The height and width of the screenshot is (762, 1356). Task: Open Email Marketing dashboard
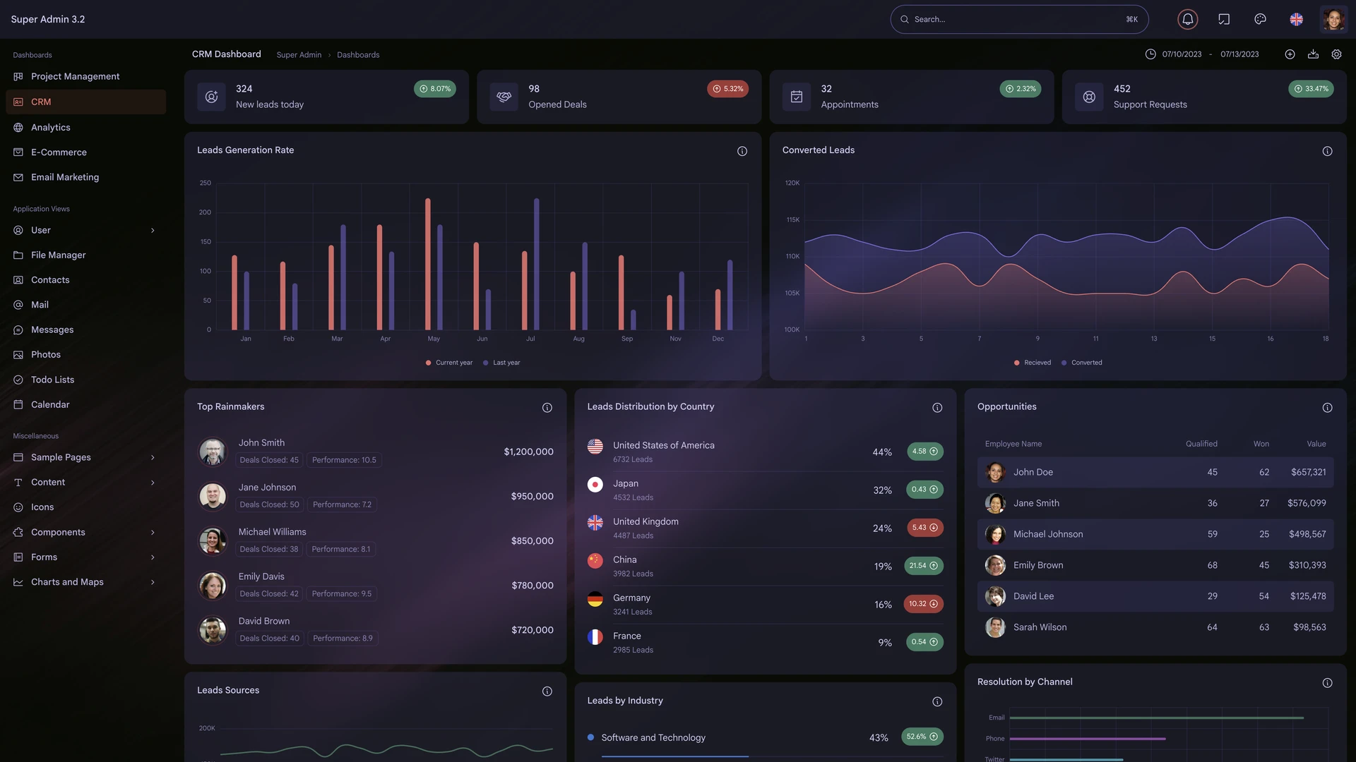(x=85, y=177)
